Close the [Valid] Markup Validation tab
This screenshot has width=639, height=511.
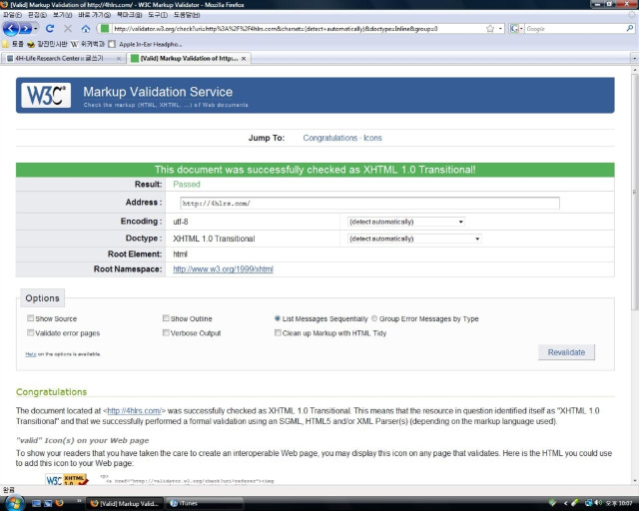tap(244, 59)
